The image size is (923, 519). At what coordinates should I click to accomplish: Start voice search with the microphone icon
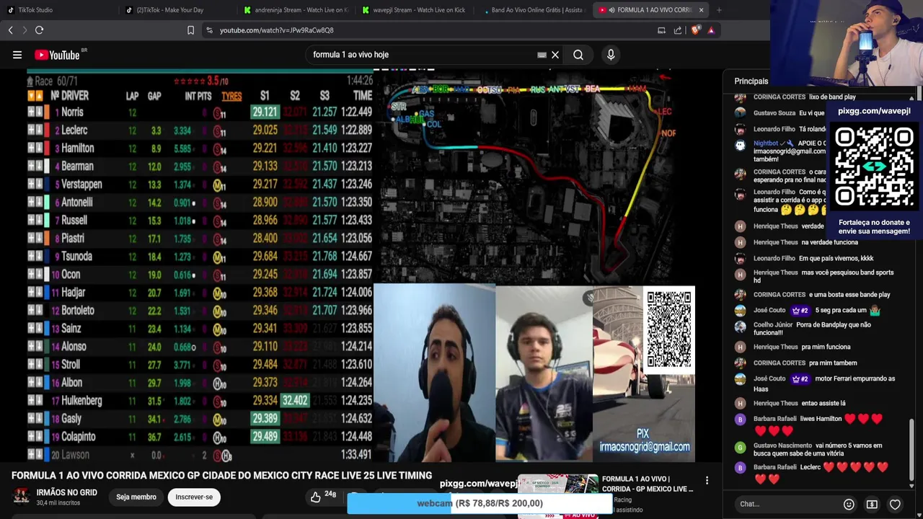pos(611,55)
